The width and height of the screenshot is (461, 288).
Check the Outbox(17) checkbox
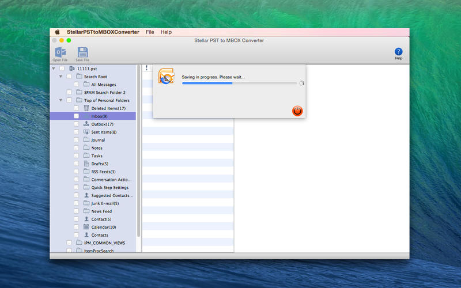[77, 124]
